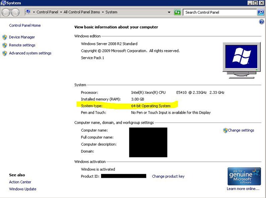Expand dropdown arrow after All Control Panel Items
The image size is (266, 198).
(103, 12)
